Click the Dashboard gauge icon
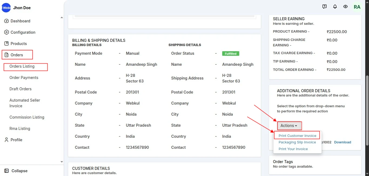 [6, 21]
